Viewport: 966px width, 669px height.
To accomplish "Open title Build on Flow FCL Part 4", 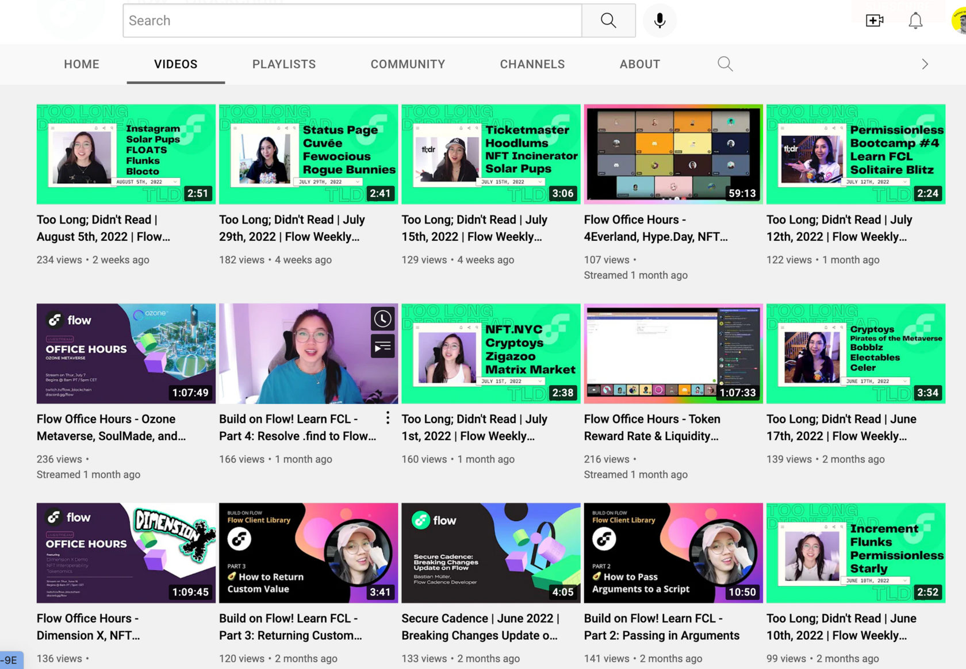I will [x=298, y=428].
